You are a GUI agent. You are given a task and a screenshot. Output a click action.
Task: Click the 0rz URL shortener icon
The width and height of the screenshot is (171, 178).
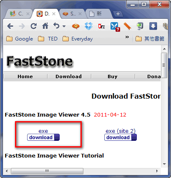pyautogui.click(x=101, y=26)
